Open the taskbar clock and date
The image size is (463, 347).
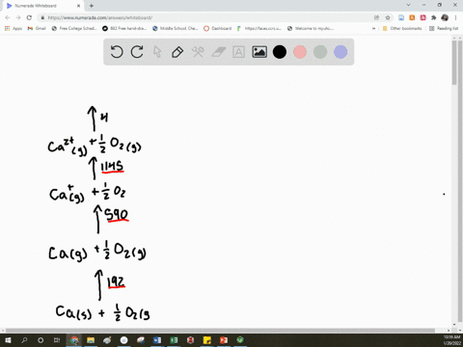click(451, 340)
